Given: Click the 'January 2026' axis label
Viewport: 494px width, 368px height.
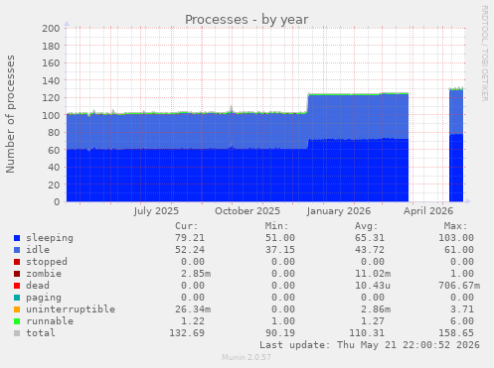Looking at the screenshot, I should pyautogui.click(x=339, y=211).
